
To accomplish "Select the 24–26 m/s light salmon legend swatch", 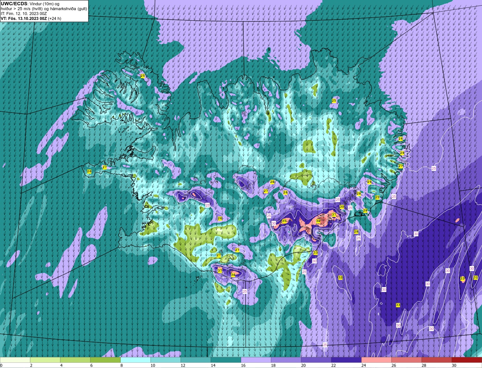I will click(377, 360).
